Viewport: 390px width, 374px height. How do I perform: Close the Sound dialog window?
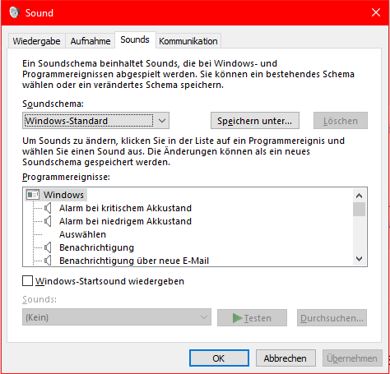point(376,12)
